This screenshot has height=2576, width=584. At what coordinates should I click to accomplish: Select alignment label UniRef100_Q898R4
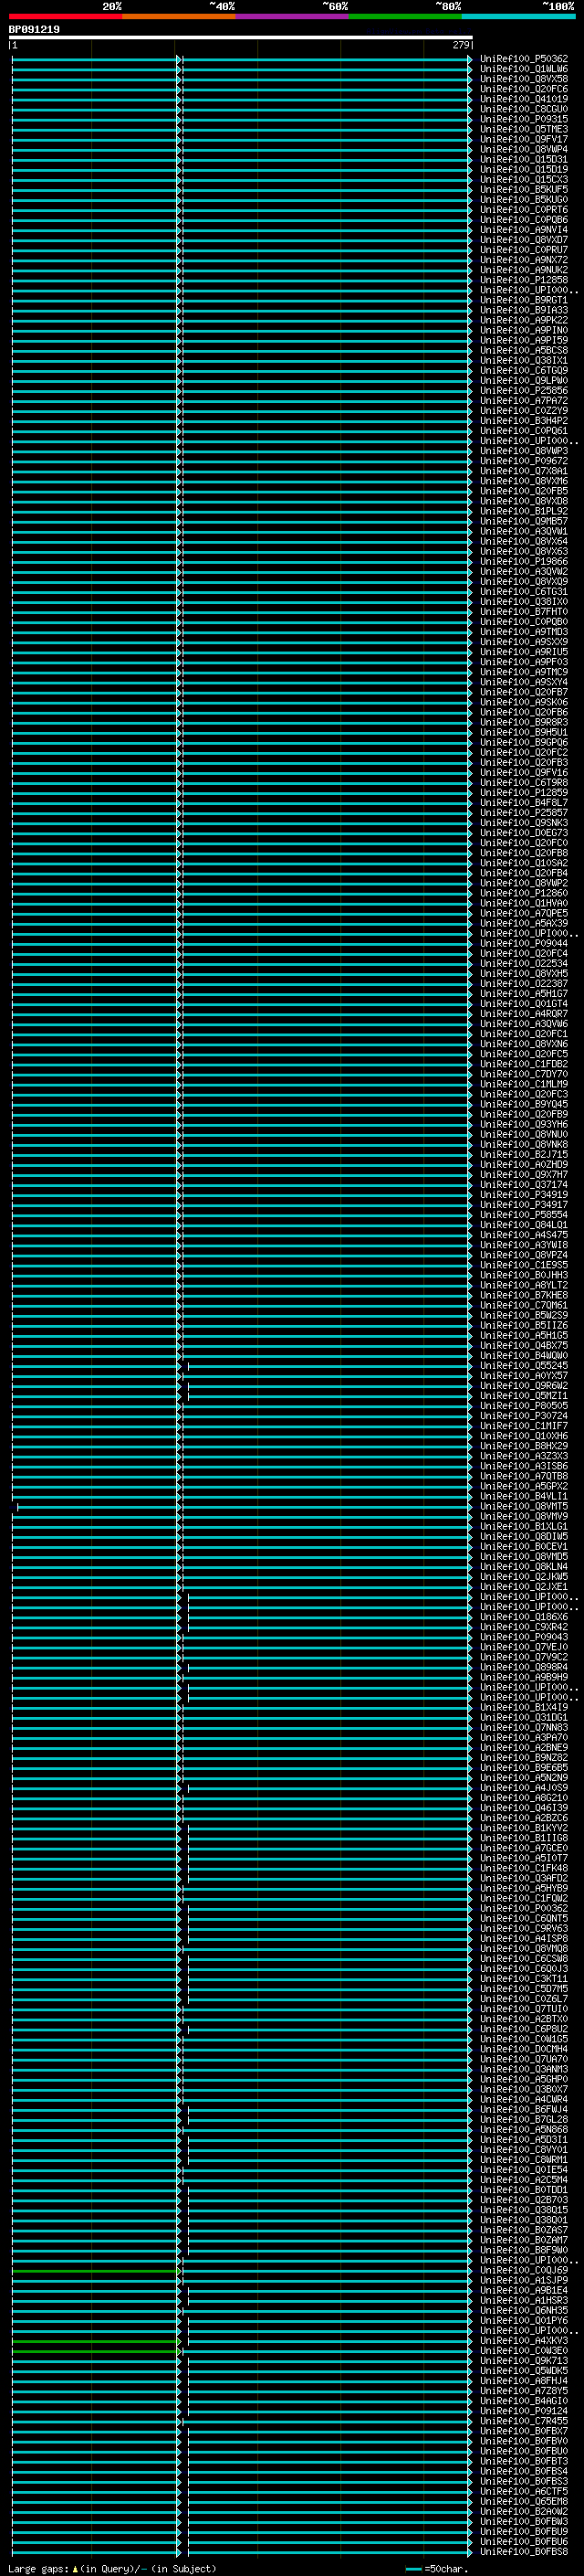tap(524, 1667)
